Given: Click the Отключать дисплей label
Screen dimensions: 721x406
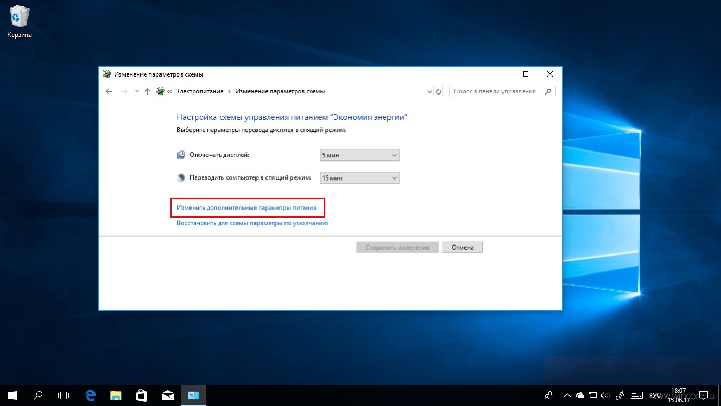Looking at the screenshot, I should [x=219, y=155].
